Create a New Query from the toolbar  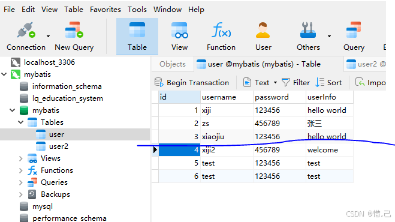click(74, 37)
